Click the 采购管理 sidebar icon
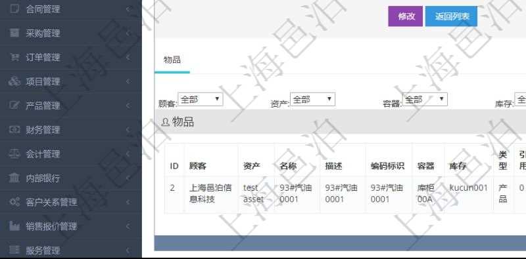 (x=14, y=33)
